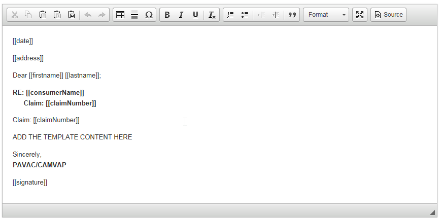This screenshot has height=218, width=442.
Task: Insert a bulleted list
Action: click(x=245, y=15)
